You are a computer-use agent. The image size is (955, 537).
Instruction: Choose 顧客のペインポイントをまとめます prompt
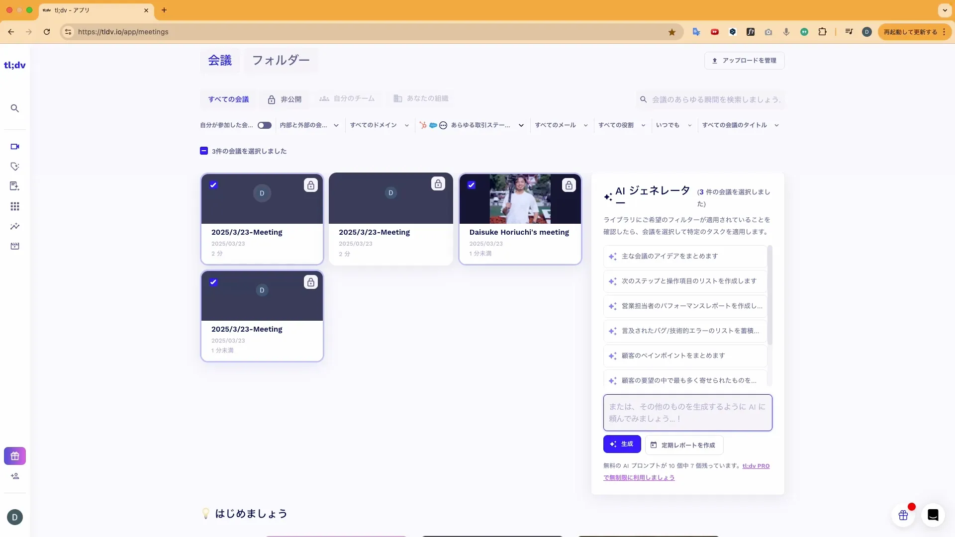pyautogui.click(x=685, y=356)
